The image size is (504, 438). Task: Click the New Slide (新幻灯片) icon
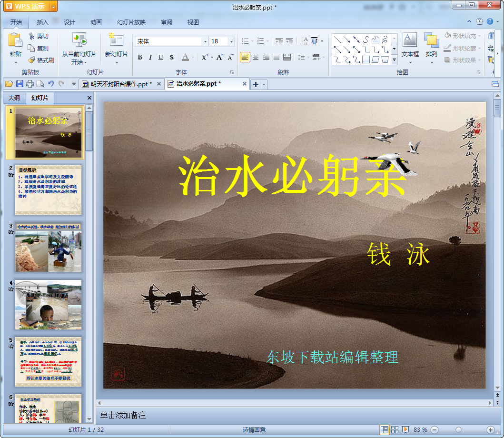(116, 40)
